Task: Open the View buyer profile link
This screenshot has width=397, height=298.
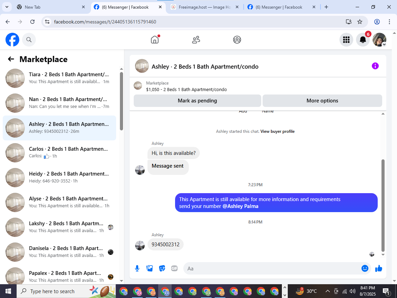Action: (x=277, y=131)
